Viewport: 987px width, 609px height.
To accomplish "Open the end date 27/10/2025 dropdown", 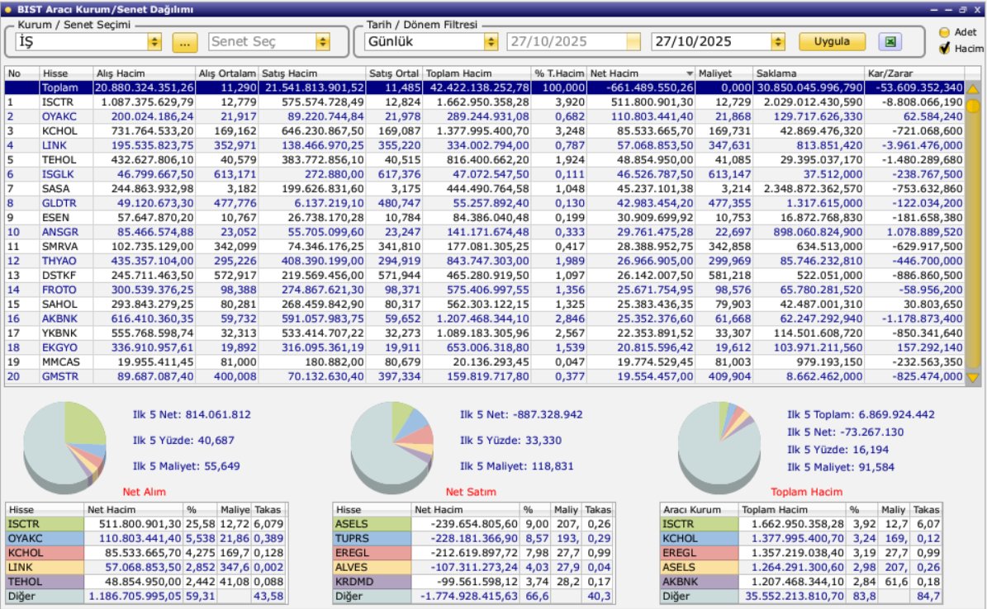I will [x=778, y=41].
